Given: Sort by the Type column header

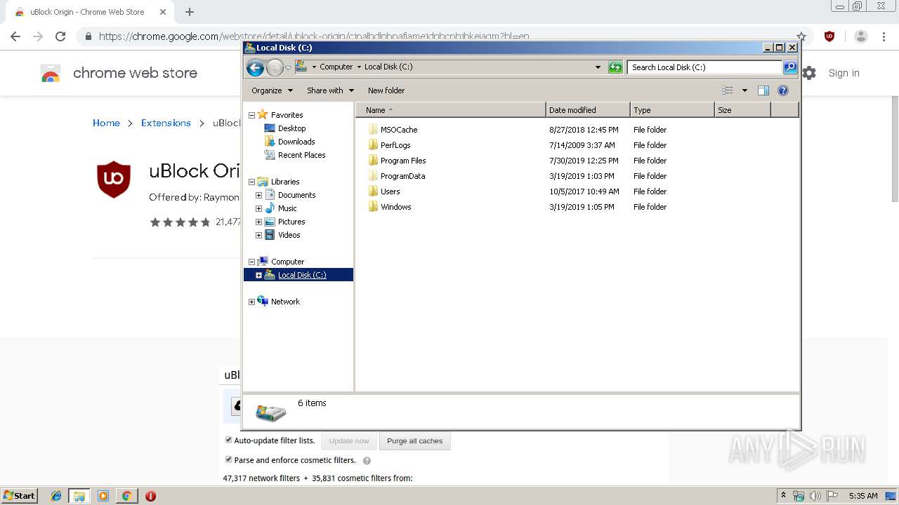Looking at the screenshot, I should coord(672,110).
